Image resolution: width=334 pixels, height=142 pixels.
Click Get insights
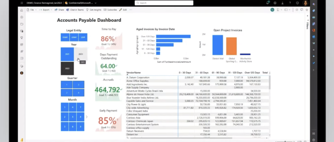(x=93, y=10)
